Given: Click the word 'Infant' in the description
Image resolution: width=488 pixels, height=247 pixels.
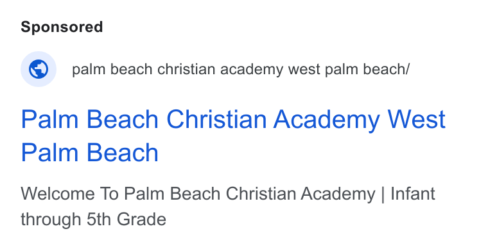Looking at the screenshot, I should click(x=413, y=194).
